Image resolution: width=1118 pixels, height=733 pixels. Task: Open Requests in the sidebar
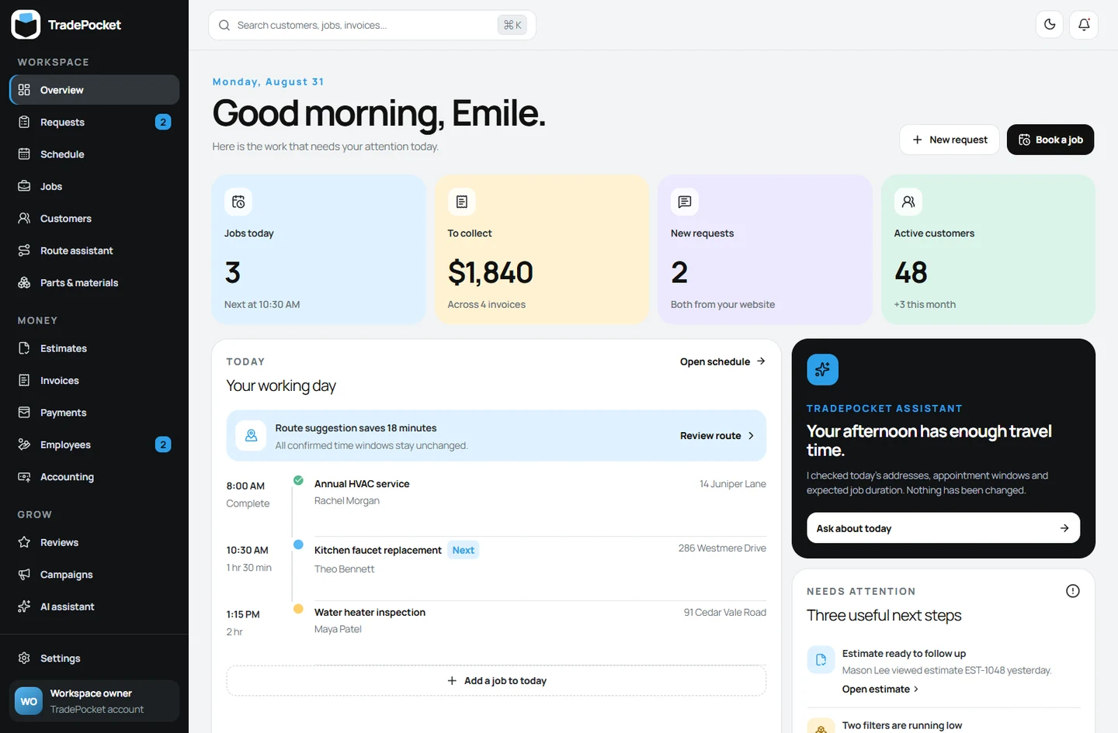point(94,122)
